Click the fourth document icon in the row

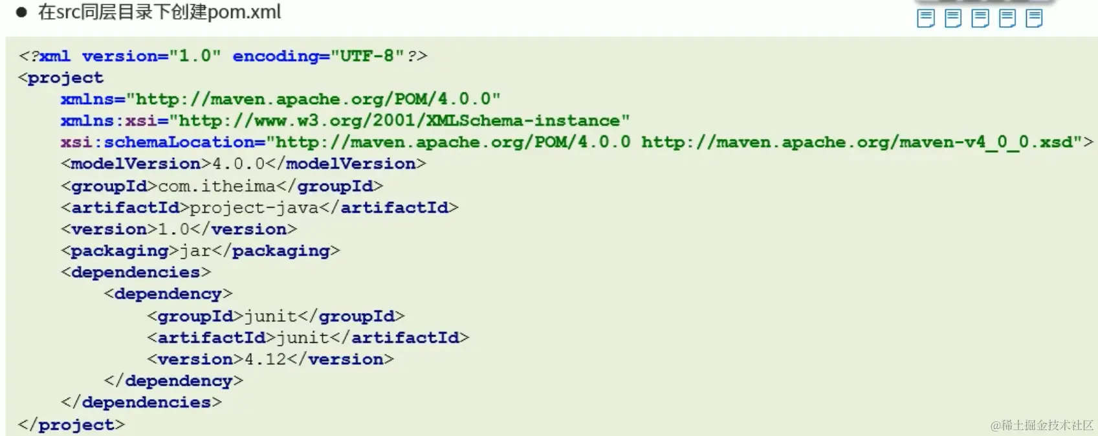1007,19
